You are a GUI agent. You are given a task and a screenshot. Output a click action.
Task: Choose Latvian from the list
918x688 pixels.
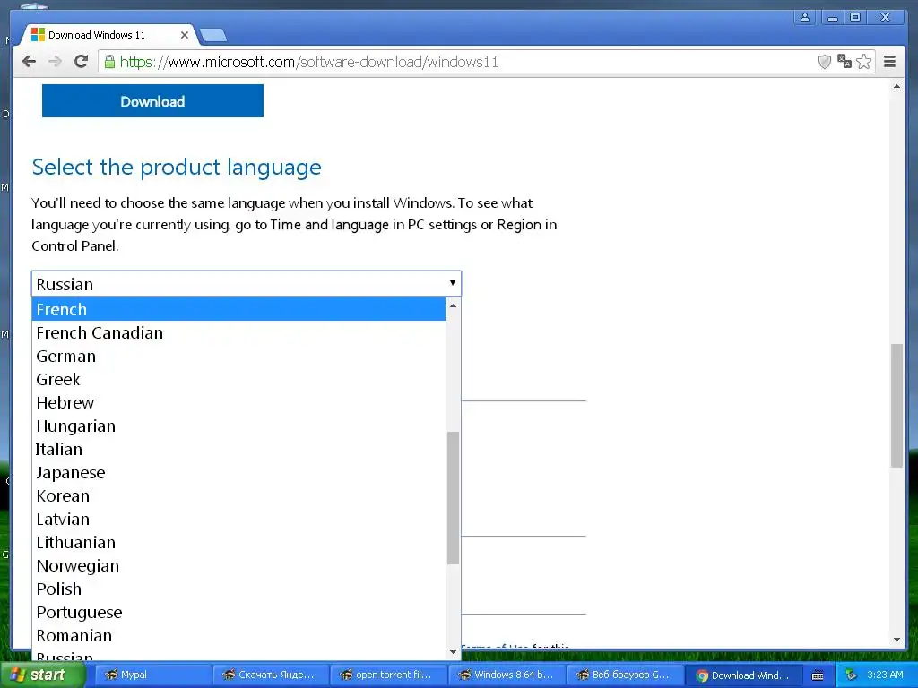pos(238,519)
